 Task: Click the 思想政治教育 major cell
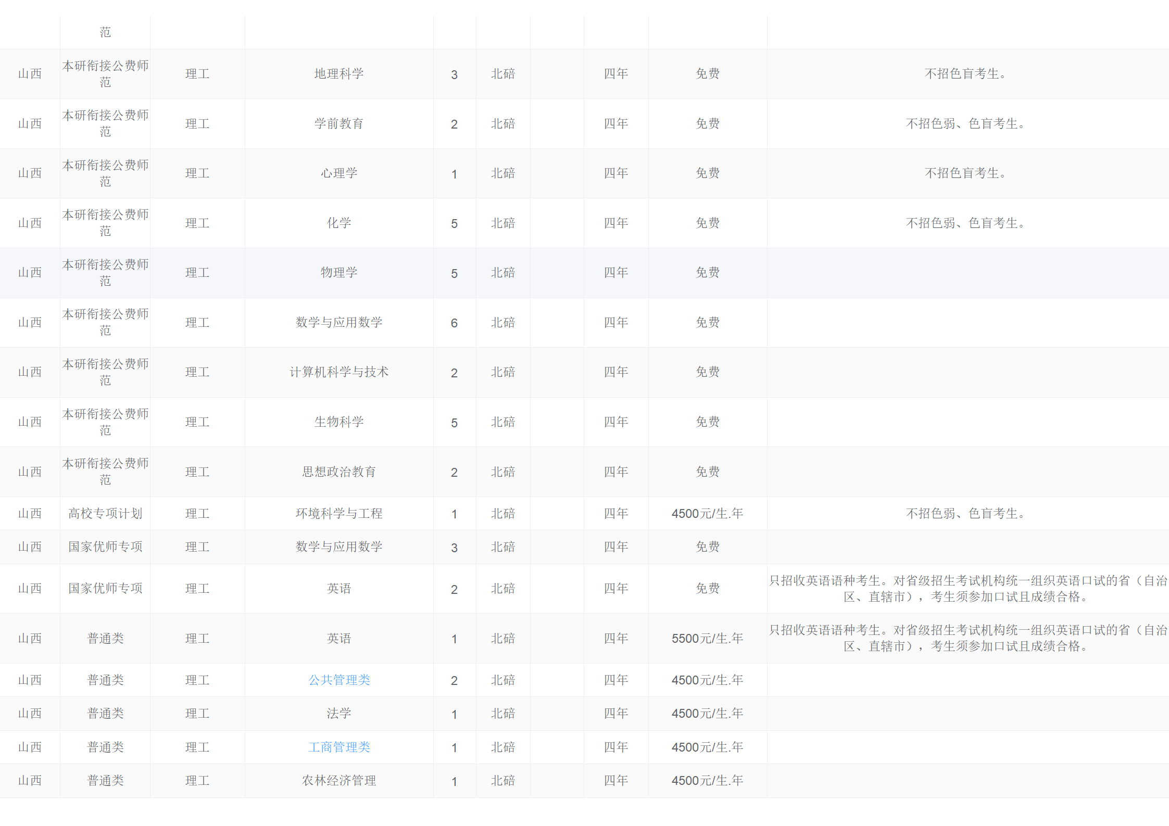339,472
